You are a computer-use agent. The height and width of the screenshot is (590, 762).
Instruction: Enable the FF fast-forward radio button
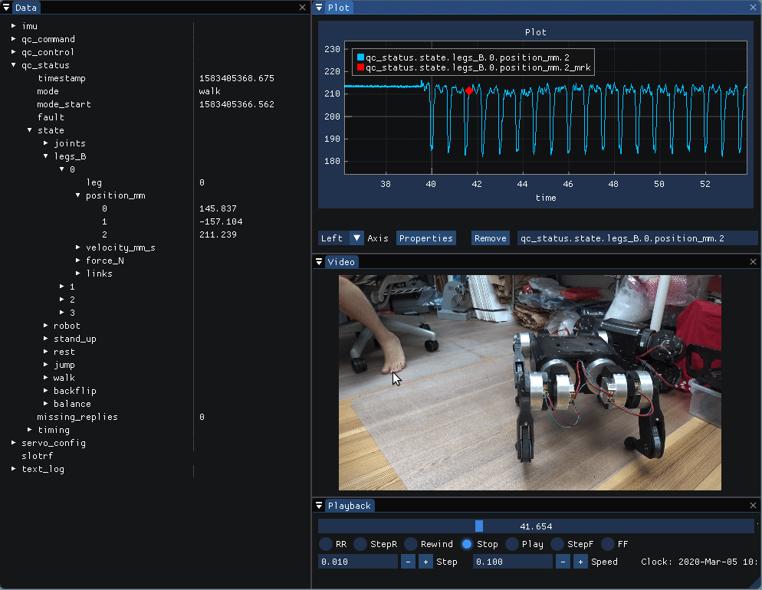click(608, 544)
